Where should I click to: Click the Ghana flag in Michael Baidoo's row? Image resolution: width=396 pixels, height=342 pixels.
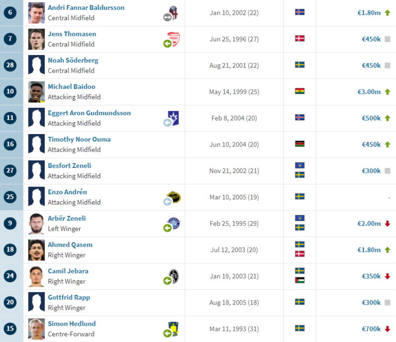(x=300, y=91)
